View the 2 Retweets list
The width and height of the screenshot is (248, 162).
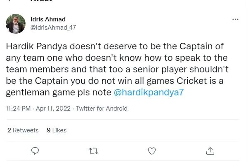coord(23,130)
